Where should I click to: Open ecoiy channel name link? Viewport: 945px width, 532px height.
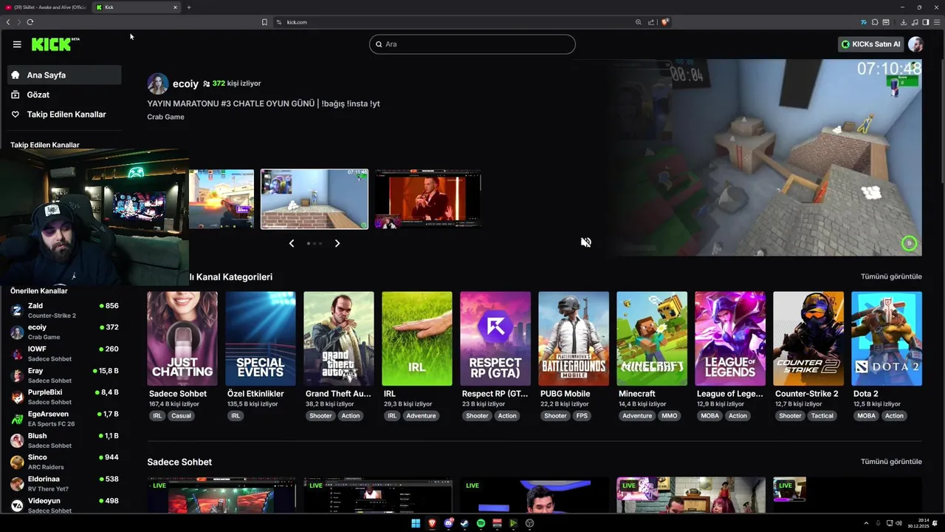pos(185,83)
